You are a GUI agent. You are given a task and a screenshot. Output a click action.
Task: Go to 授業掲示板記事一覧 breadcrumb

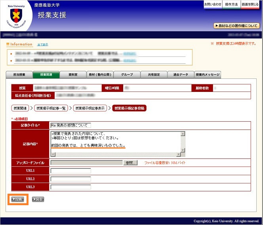pos(51,108)
